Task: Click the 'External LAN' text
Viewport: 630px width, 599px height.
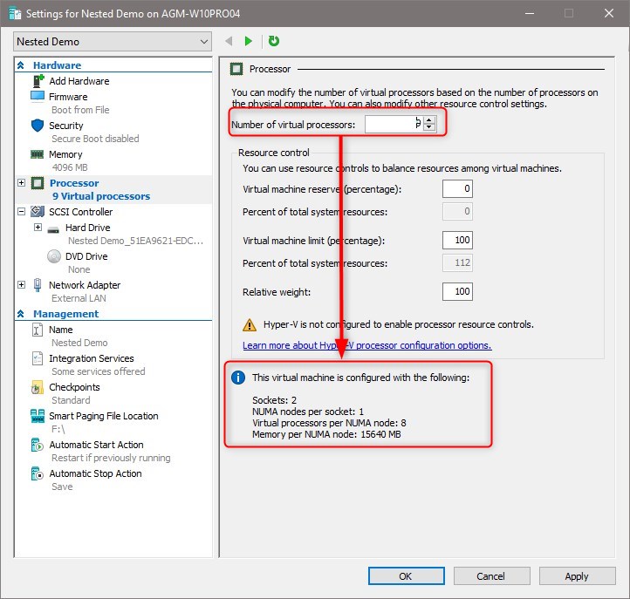Action: 79,298
